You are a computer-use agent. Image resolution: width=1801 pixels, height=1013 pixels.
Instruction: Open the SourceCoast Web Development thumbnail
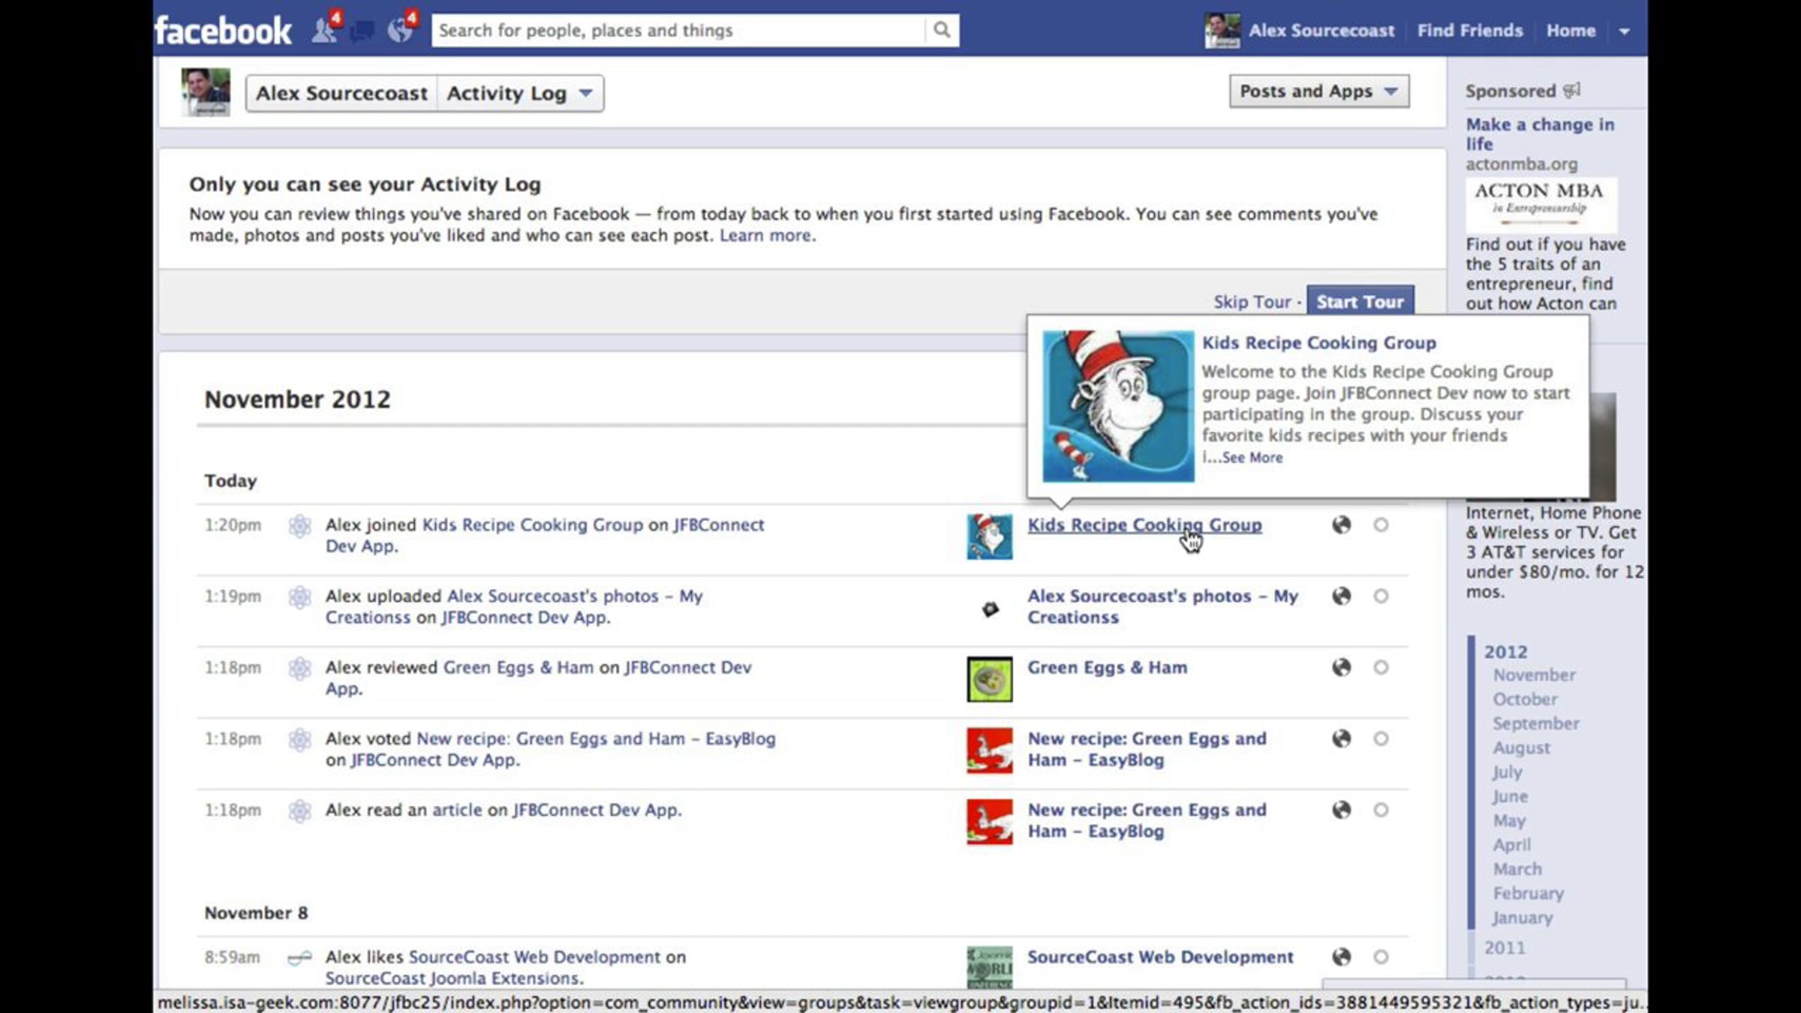(989, 968)
